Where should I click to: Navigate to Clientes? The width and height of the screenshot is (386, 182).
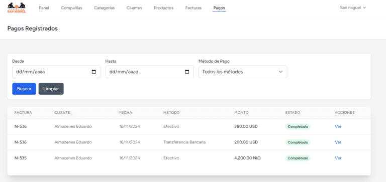134,8
